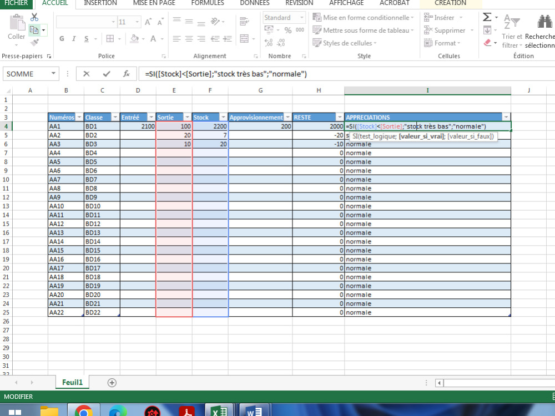Open the font size dropdown showing 11
This screenshot has height=416, width=555.
[137, 22]
